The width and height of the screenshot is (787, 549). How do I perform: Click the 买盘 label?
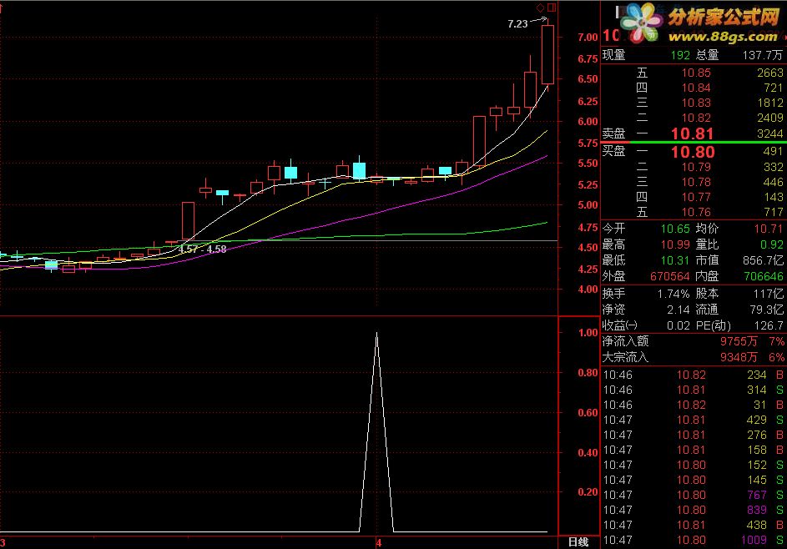[x=614, y=150]
